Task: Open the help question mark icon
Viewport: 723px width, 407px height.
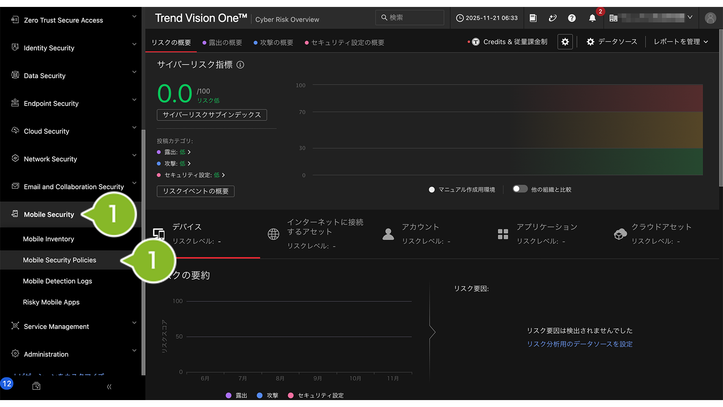Action: (572, 18)
